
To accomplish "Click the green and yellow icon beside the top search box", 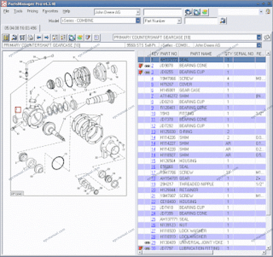I will coord(205,12).
